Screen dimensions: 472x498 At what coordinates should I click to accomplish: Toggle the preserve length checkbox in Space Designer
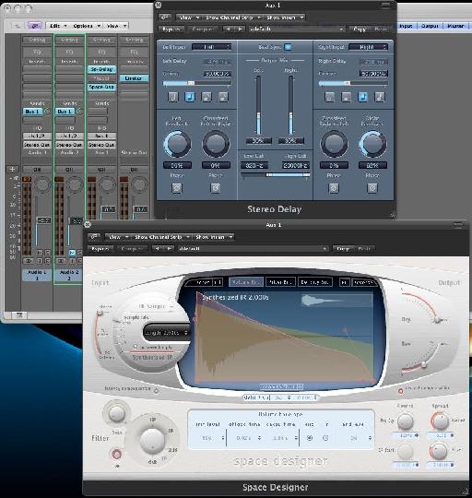point(136,347)
